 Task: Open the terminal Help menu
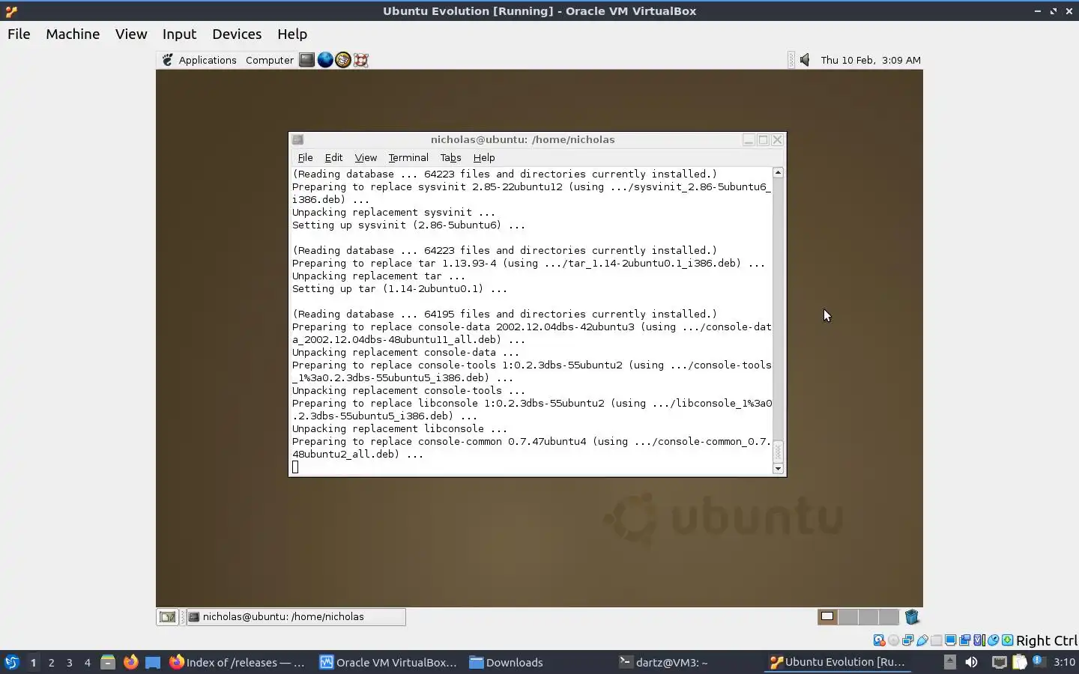[484, 157]
